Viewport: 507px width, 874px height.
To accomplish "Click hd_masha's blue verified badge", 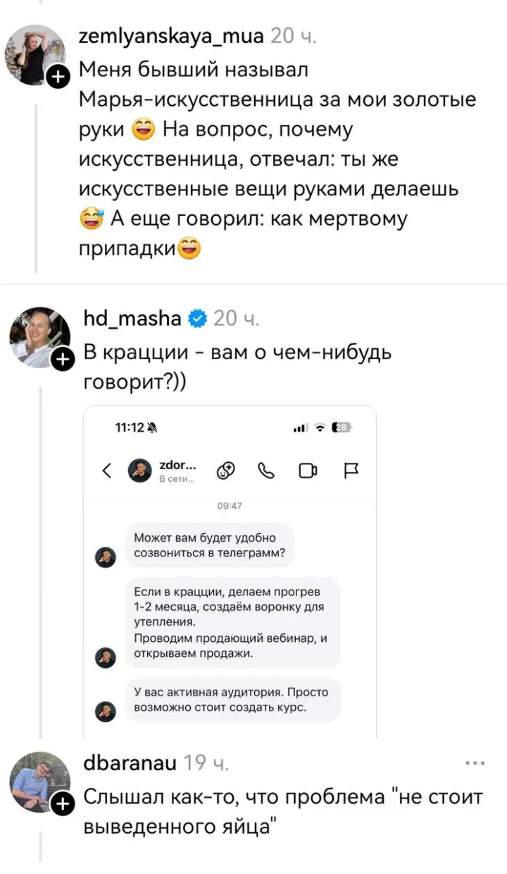I will point(199,319).
